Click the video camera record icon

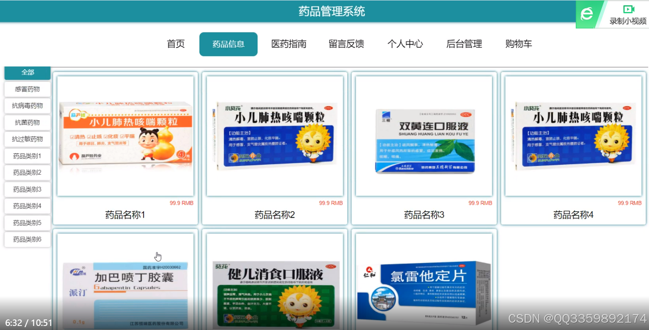tap(629, 9)
